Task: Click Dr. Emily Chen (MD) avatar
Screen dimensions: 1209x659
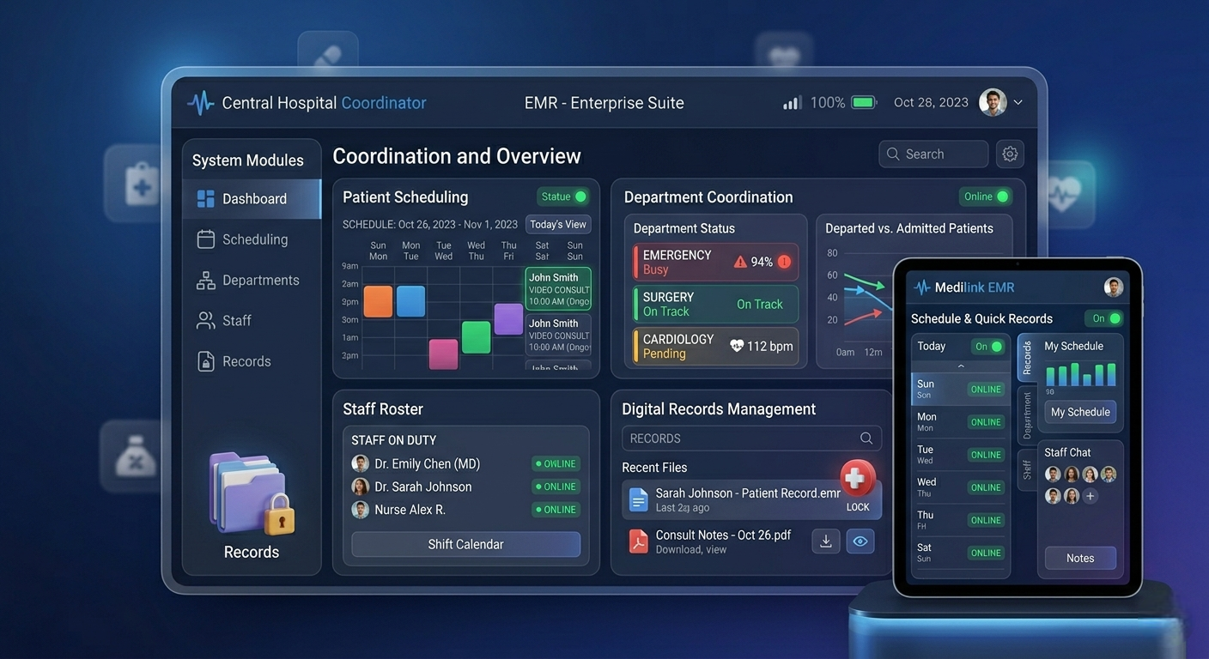Action: (x=361, y=463)
